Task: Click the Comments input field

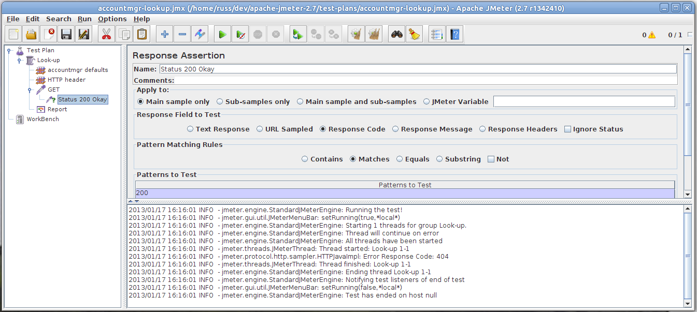Action: [425, 81]
